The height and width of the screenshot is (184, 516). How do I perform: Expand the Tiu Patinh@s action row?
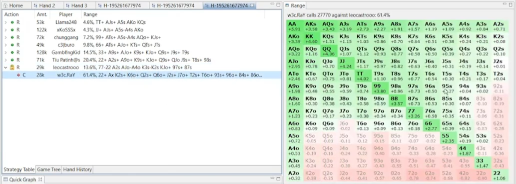pos(5,60)
